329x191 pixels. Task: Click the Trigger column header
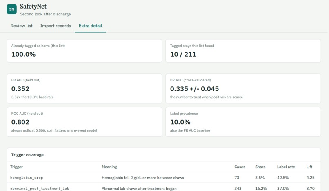point(16,167)
